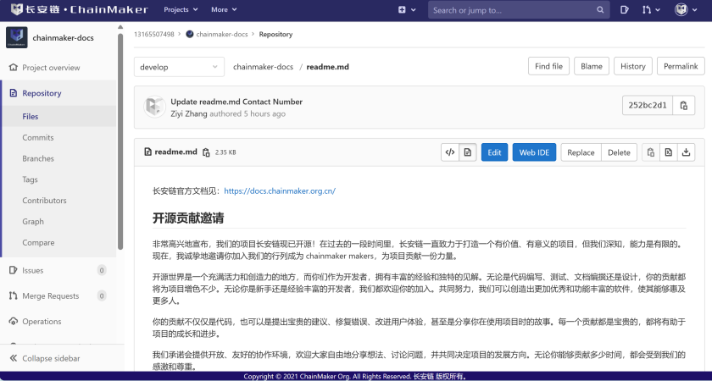Click the chainmaker-docs project avatar in sidebar

coord(17,37)
